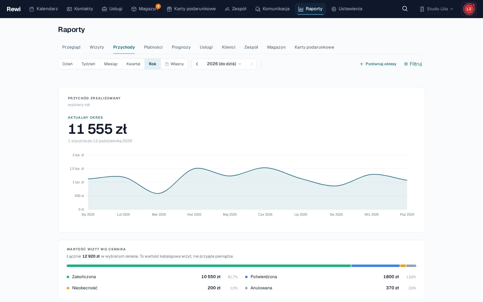The width and height of the screenshot is (483, 302).
Task: Open Kontakty in top navigation
Action: tap(80, 9)
